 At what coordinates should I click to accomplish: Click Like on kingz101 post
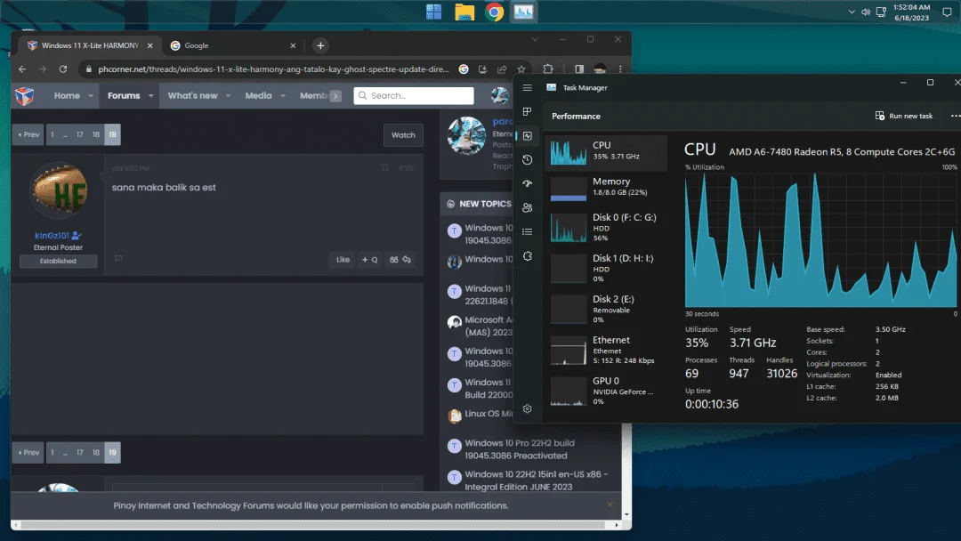tap(343, 260)
